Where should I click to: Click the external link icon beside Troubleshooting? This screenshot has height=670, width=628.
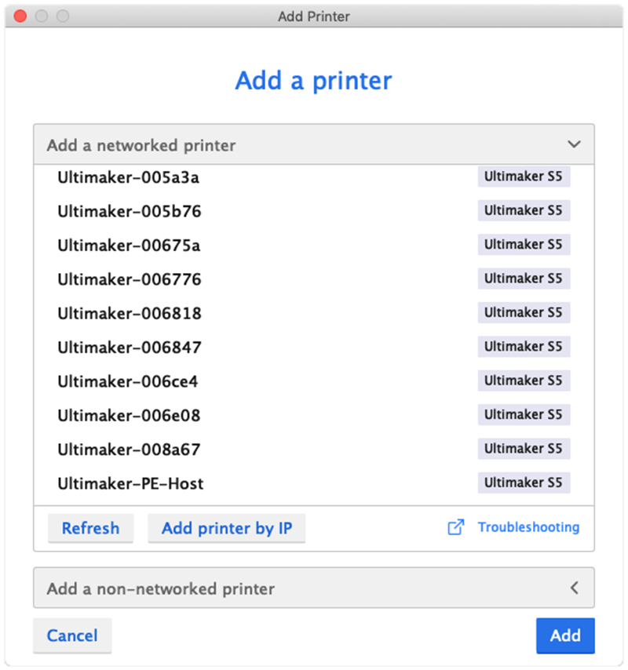[x=455, y=527]
